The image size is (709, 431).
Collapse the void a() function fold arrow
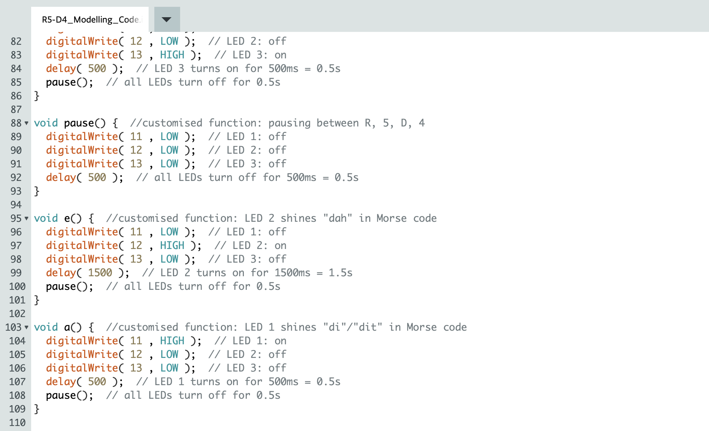(x=26, y=327)
